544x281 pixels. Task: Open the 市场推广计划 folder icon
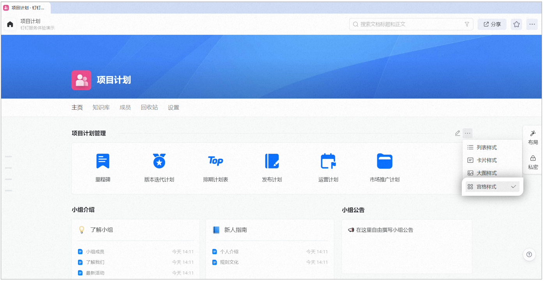point(385,161)
